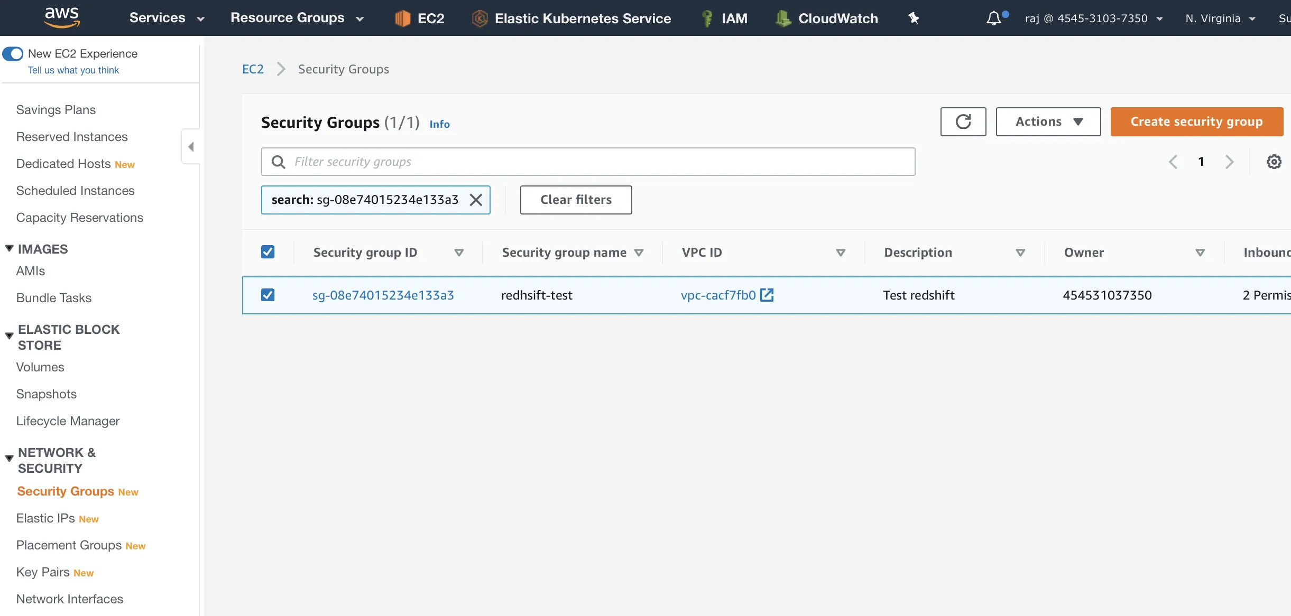Open Elastic Kubernetes Service shortcut

[571, 18]
